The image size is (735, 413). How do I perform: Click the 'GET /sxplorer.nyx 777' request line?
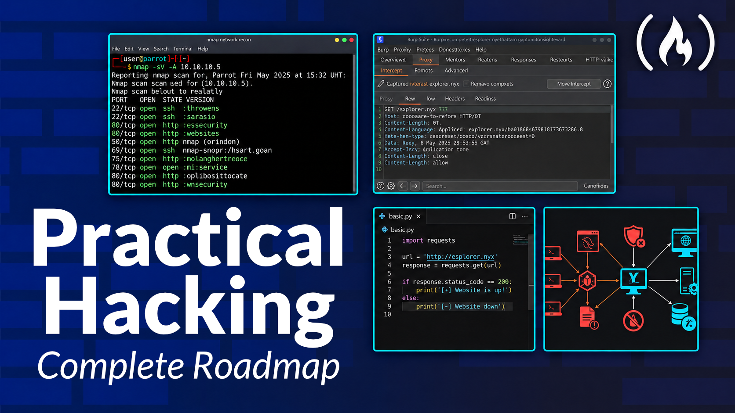click(x=416, y=109)
